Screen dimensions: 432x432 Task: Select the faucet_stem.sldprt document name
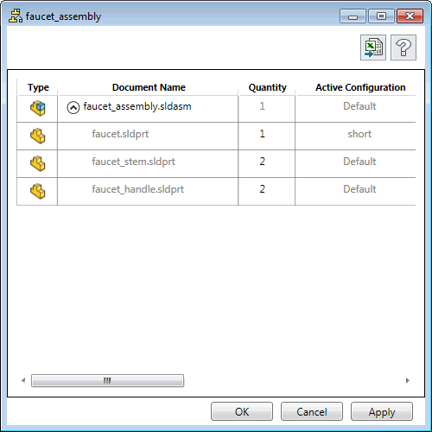[x=133, y=162]
